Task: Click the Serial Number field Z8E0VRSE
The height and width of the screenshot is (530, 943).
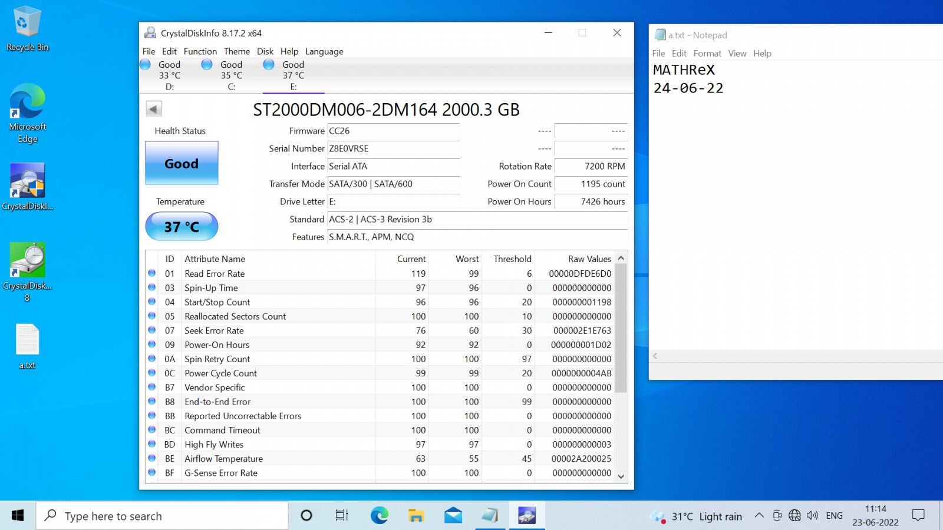Action: pos(394,148)
